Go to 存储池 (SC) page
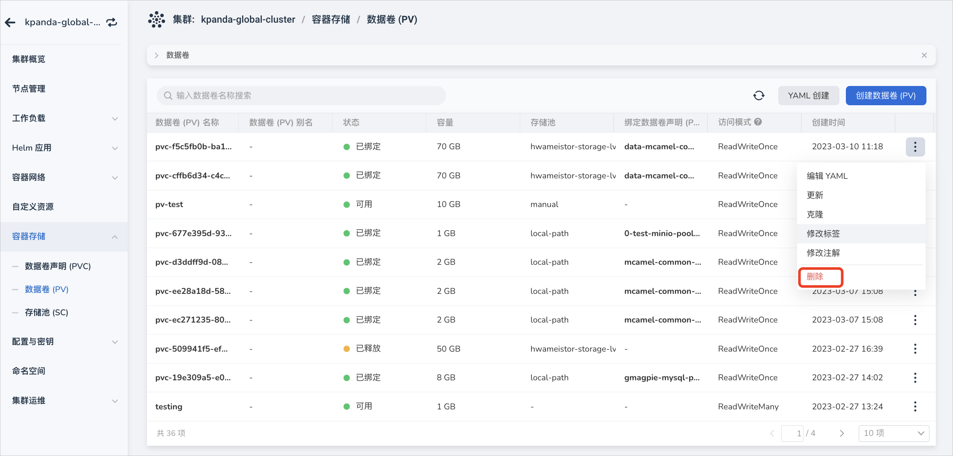 [x=47, y=312]
